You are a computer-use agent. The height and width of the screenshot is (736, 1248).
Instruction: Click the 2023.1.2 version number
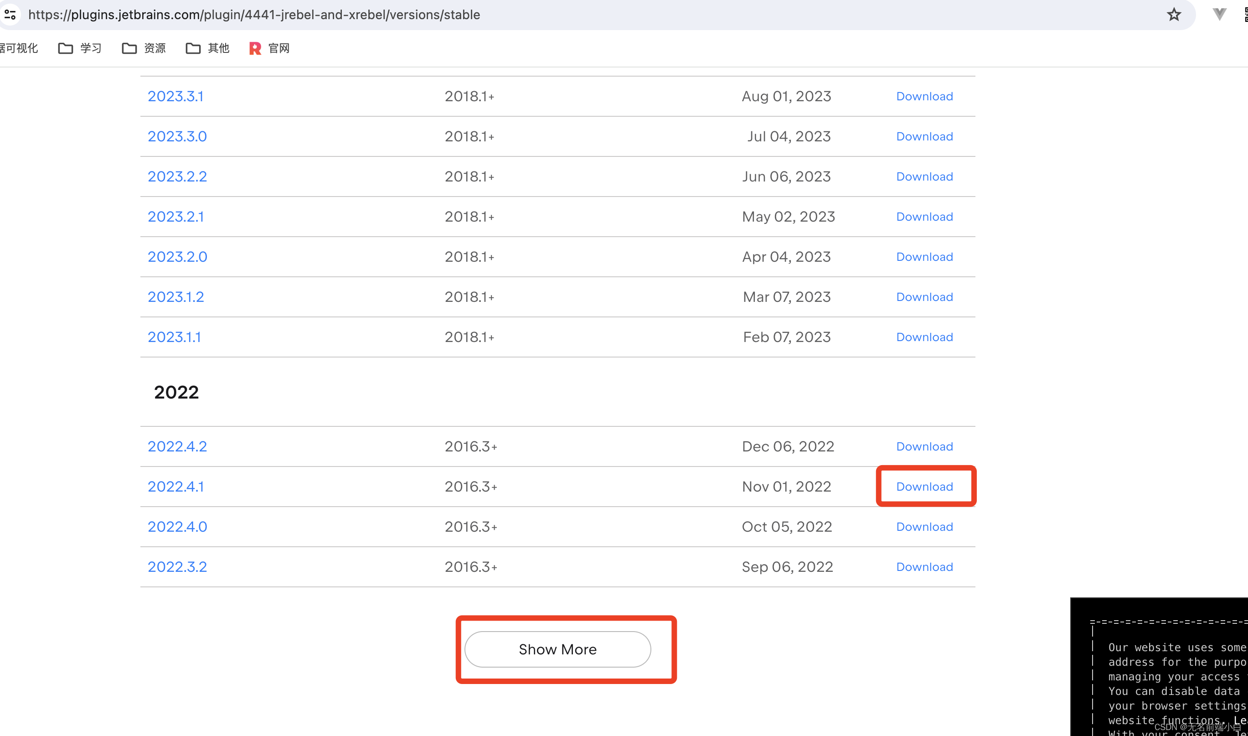tap(175, 297)
